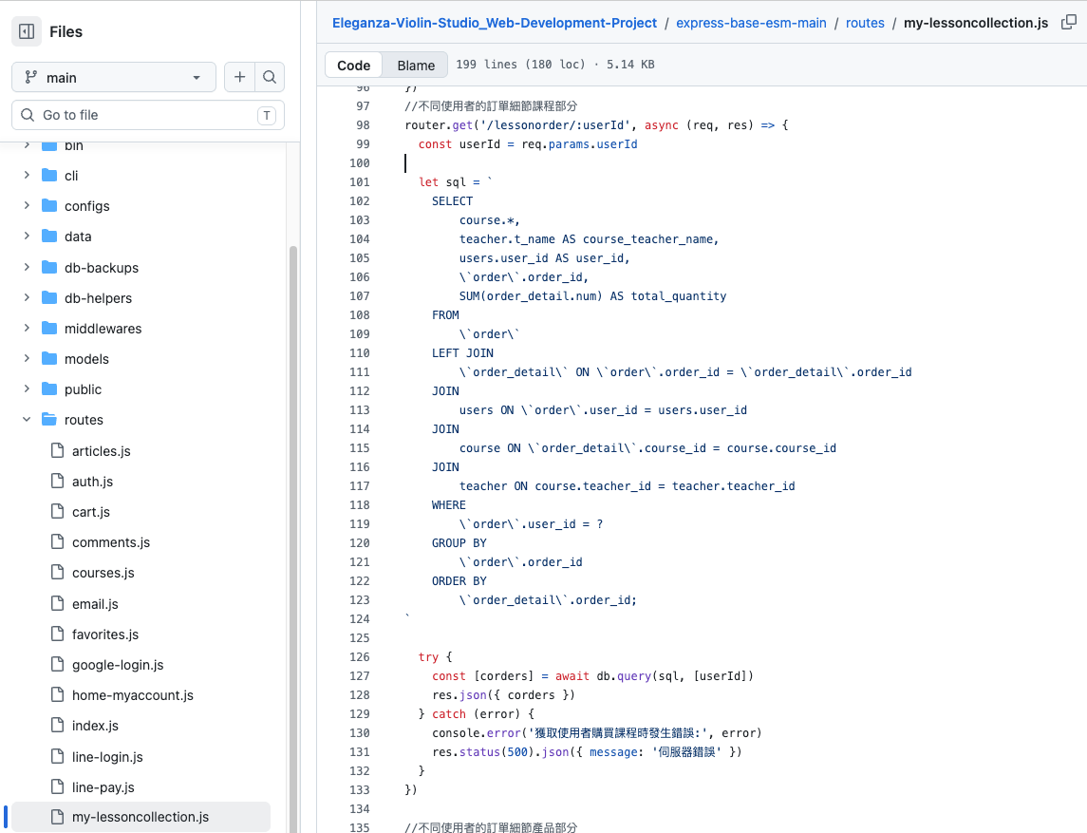Select my-lessoncollection.js in the file tree

[141, 817]
